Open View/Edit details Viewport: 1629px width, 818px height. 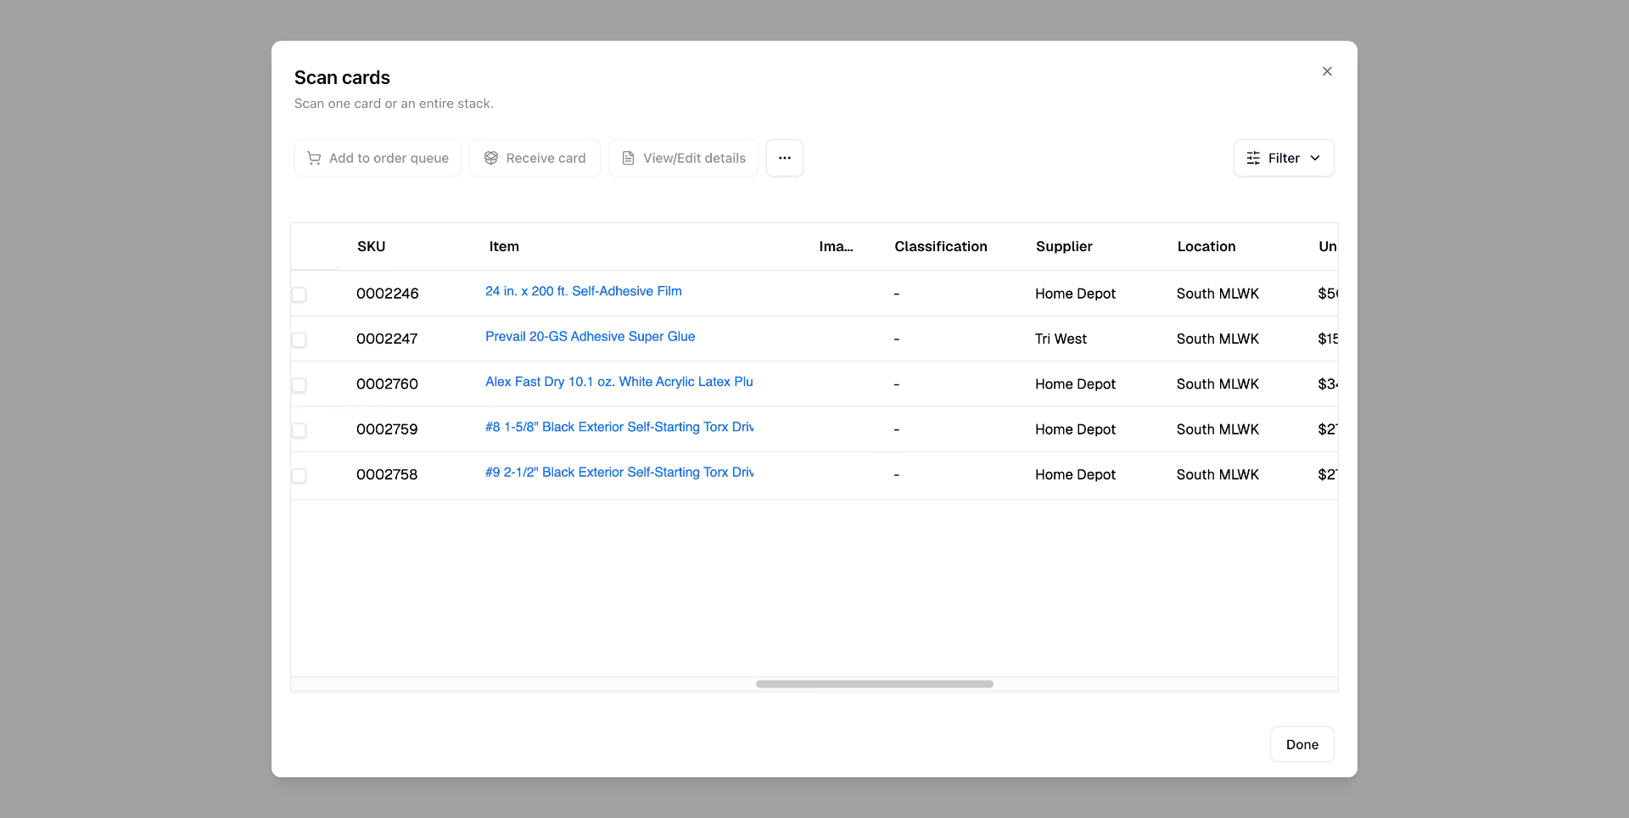tap(683, 158)
